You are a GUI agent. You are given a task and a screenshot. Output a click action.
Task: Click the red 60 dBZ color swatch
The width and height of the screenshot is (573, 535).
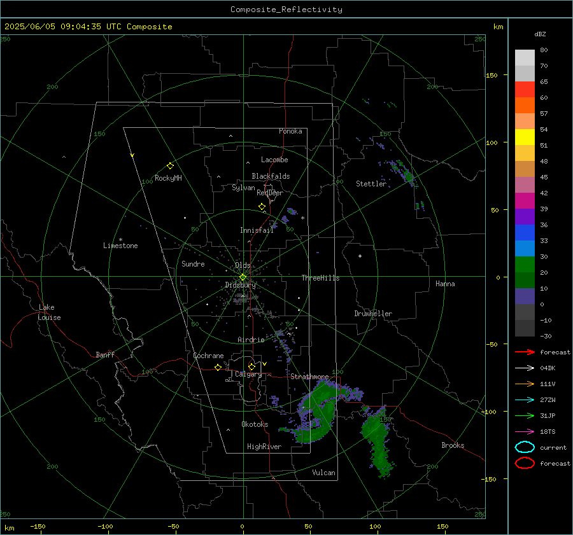point(525,90)
